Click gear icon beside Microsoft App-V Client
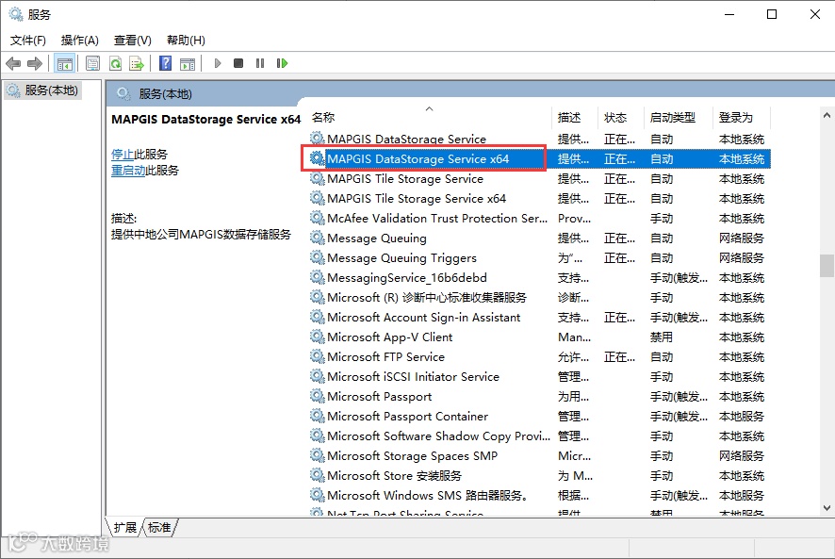This screenshot has width=835, height=559. point(318,337)
